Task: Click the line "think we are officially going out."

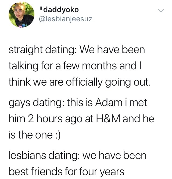Action: coord(79,81)
